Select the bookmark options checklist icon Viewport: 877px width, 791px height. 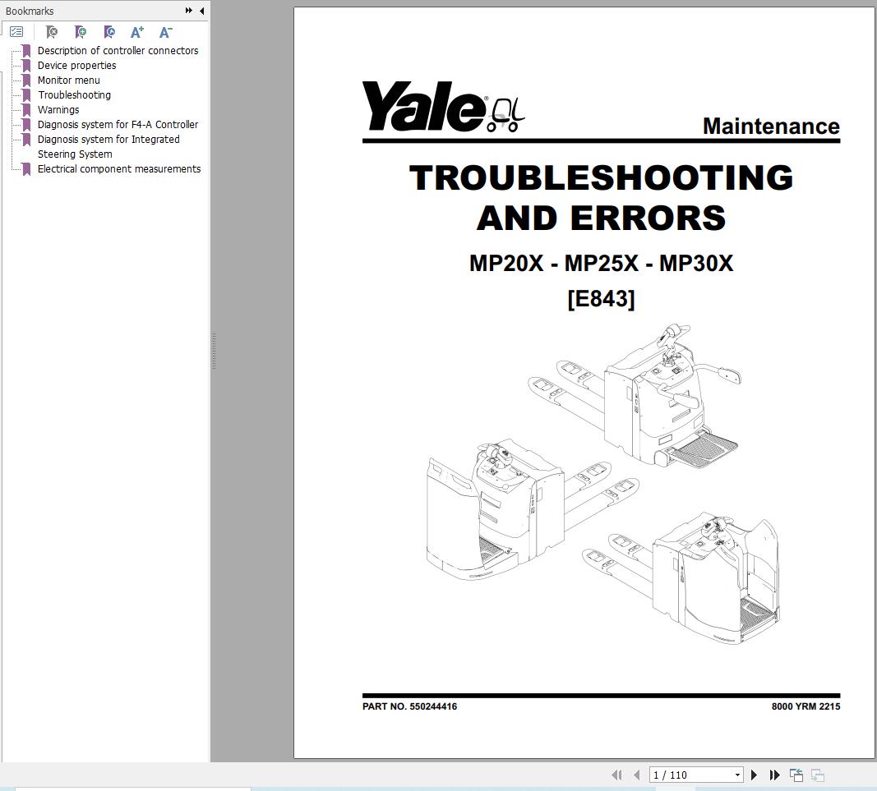(x=16, y=31)
